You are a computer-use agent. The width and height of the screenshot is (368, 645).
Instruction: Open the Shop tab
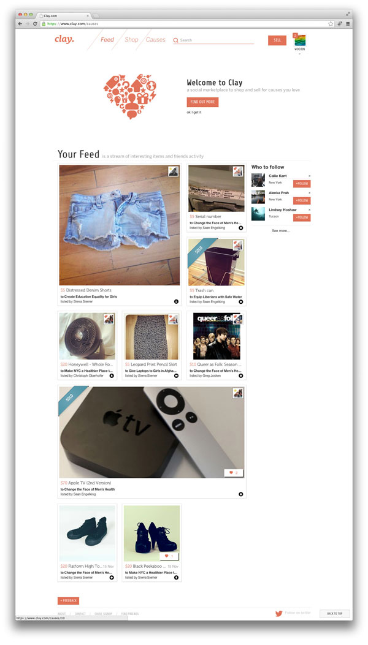[131, 39]
